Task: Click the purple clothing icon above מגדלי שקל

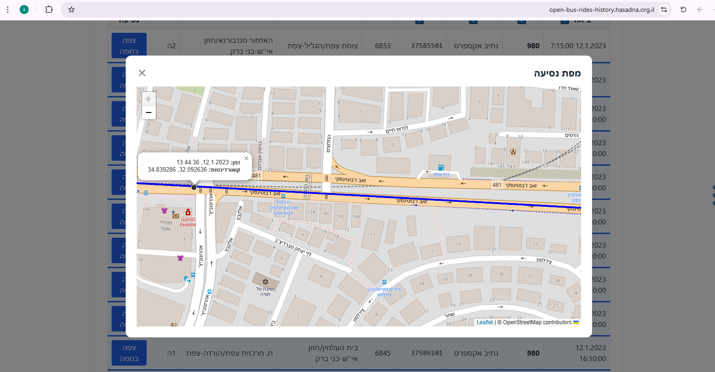Action: (164, 210)
